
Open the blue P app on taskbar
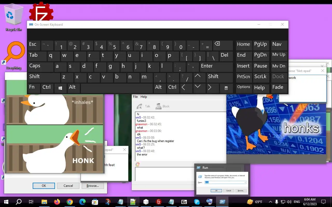tap(197, 202)
